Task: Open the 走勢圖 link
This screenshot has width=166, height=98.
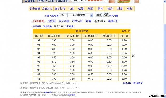Action: point(51,21)
